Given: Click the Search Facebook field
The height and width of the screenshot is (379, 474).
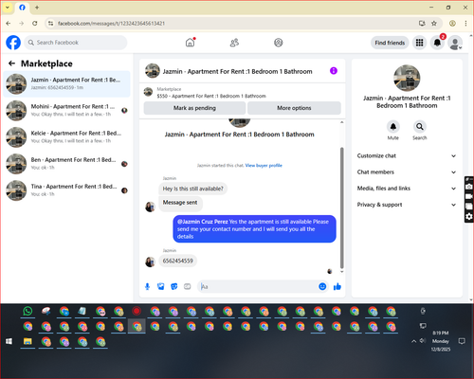Looking at the screenshot, I should (x=76, y=43).
